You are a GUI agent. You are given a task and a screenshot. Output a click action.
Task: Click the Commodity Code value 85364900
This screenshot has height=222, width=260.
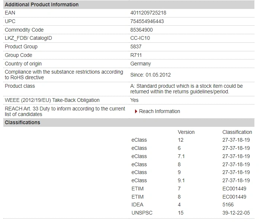click(x=141, y=30)
